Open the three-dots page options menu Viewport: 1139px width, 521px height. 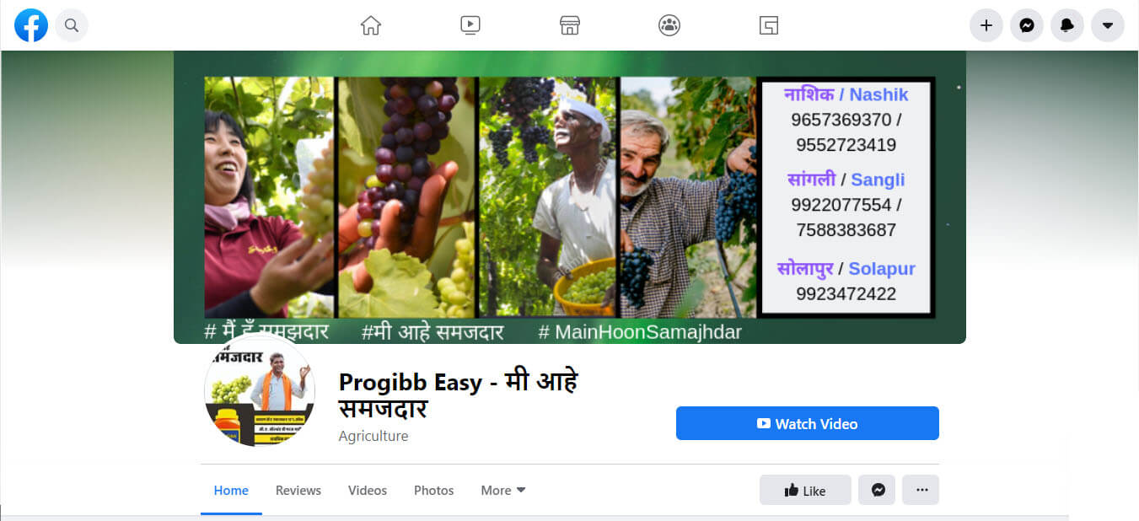[921, 490]
